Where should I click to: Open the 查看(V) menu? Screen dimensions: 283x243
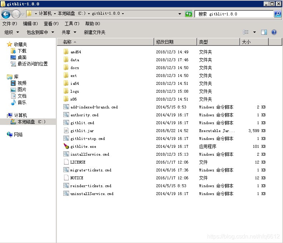pos(51,24)
